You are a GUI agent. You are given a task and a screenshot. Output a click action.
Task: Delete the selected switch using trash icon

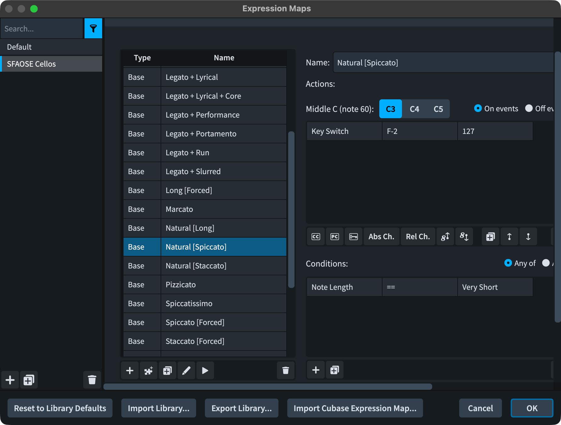(x=285, y=371)
